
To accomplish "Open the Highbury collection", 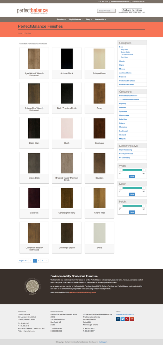I will coord(123,103).
